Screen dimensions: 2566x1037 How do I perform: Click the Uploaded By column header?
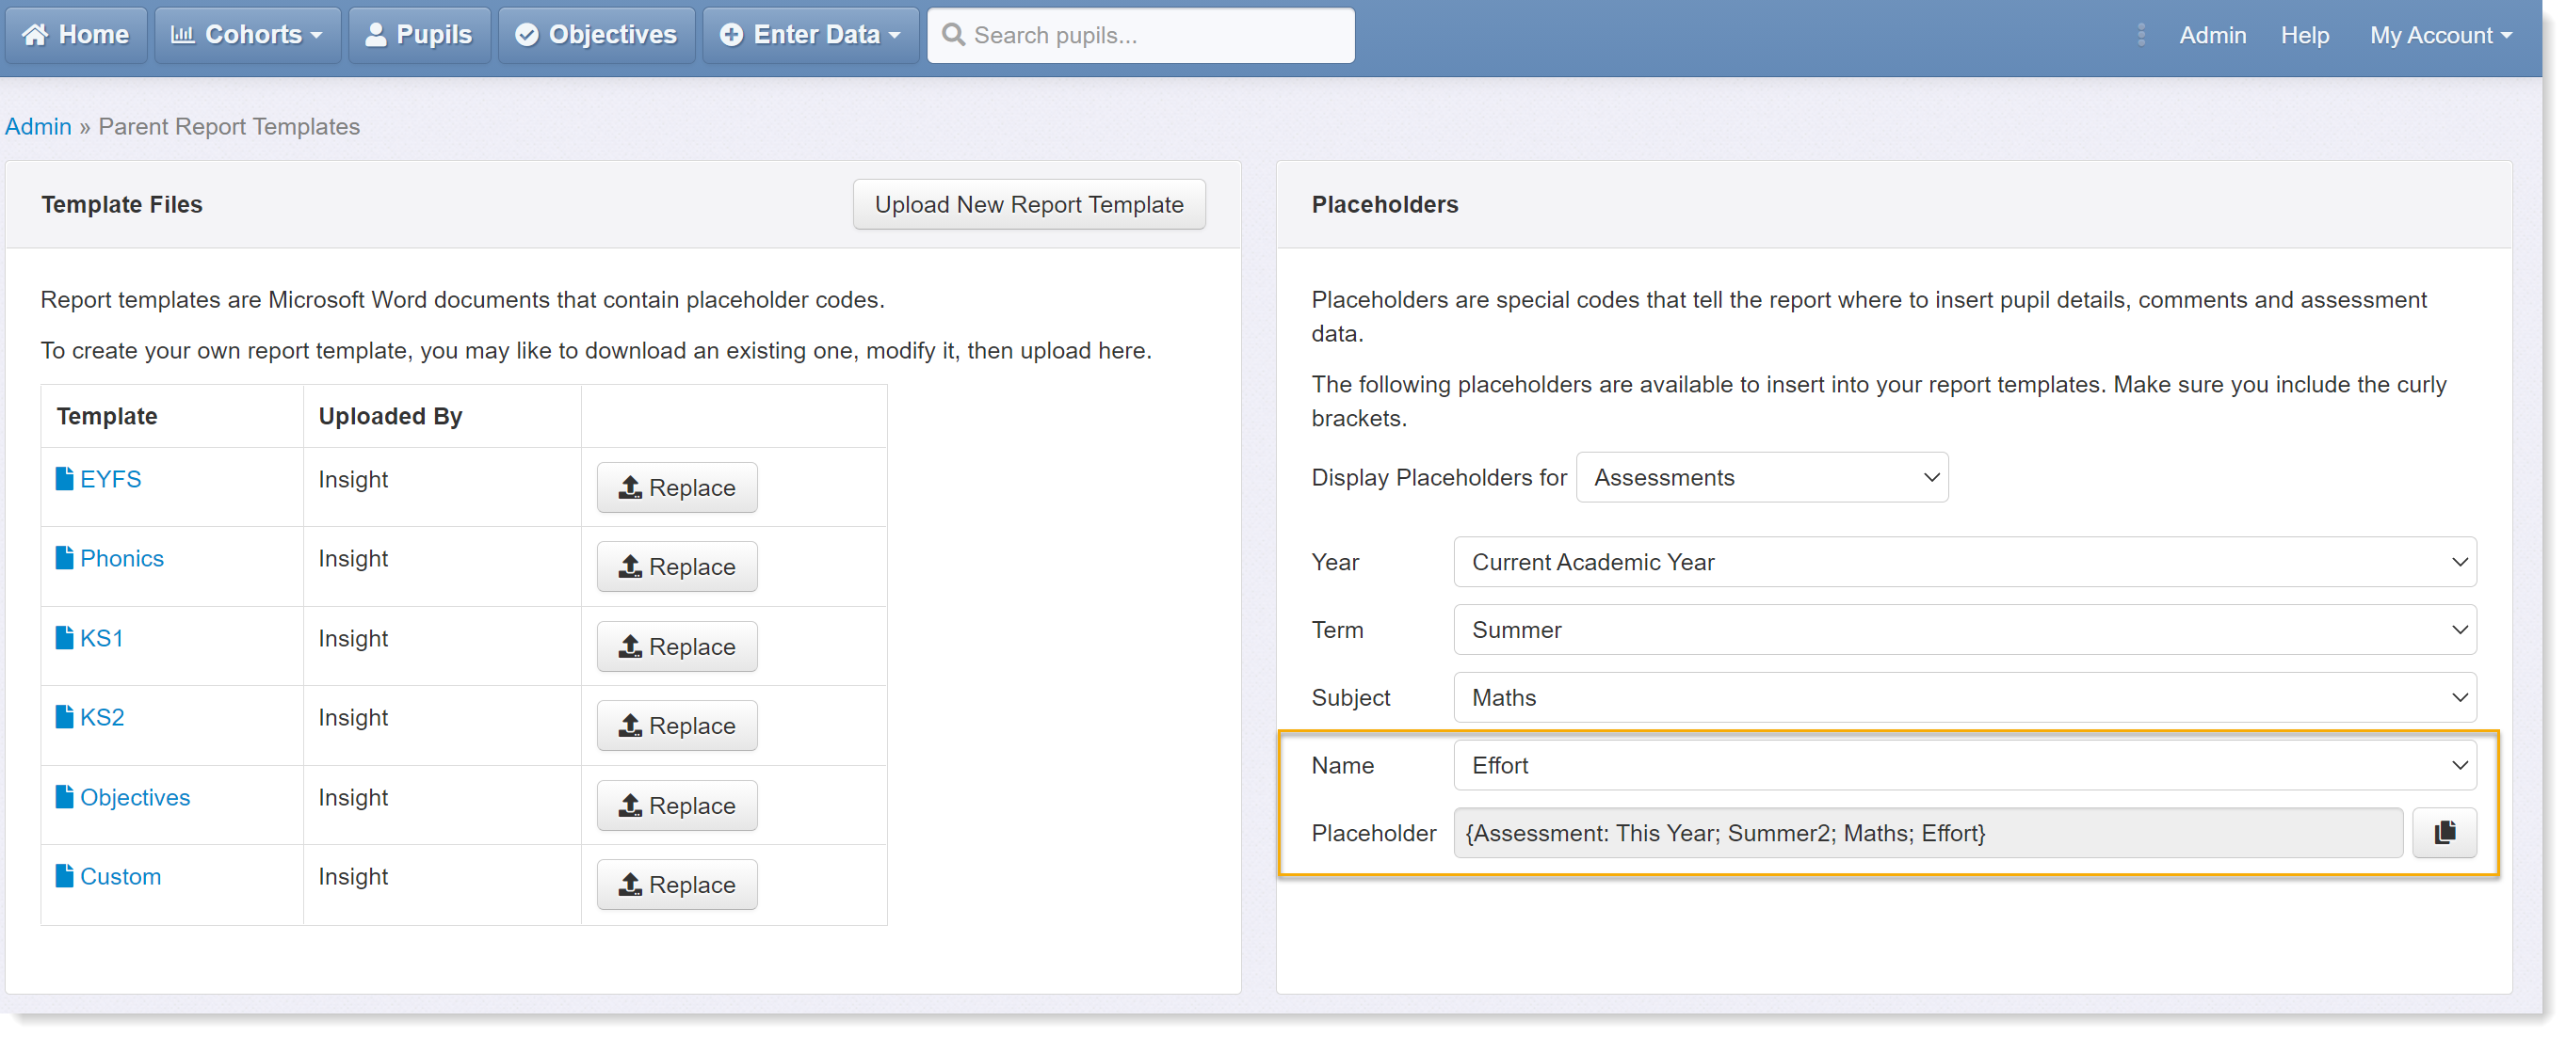(x=391, y=416)
